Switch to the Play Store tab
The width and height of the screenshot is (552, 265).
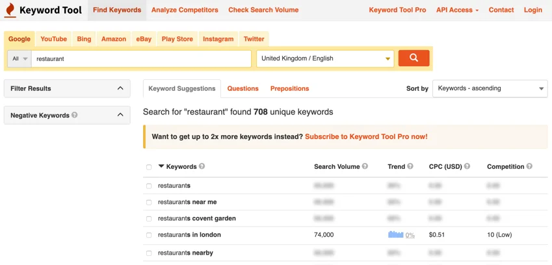177,39
